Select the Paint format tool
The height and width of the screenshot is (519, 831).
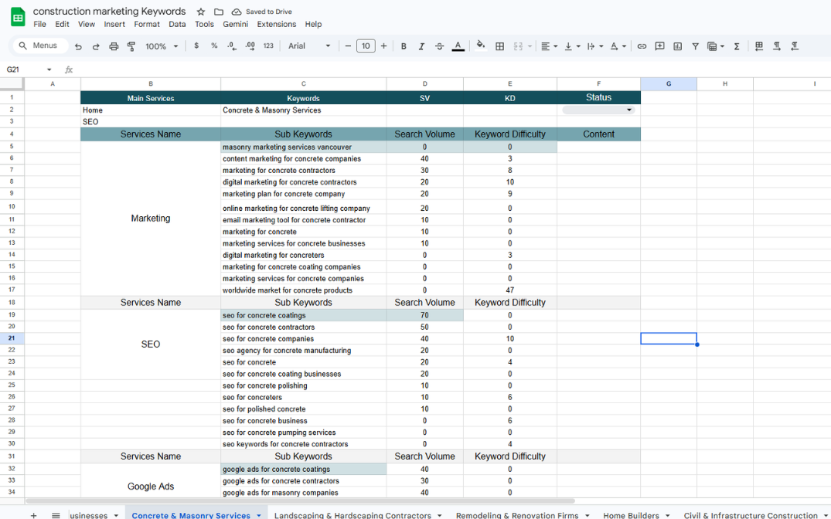[x=131, y=46]
